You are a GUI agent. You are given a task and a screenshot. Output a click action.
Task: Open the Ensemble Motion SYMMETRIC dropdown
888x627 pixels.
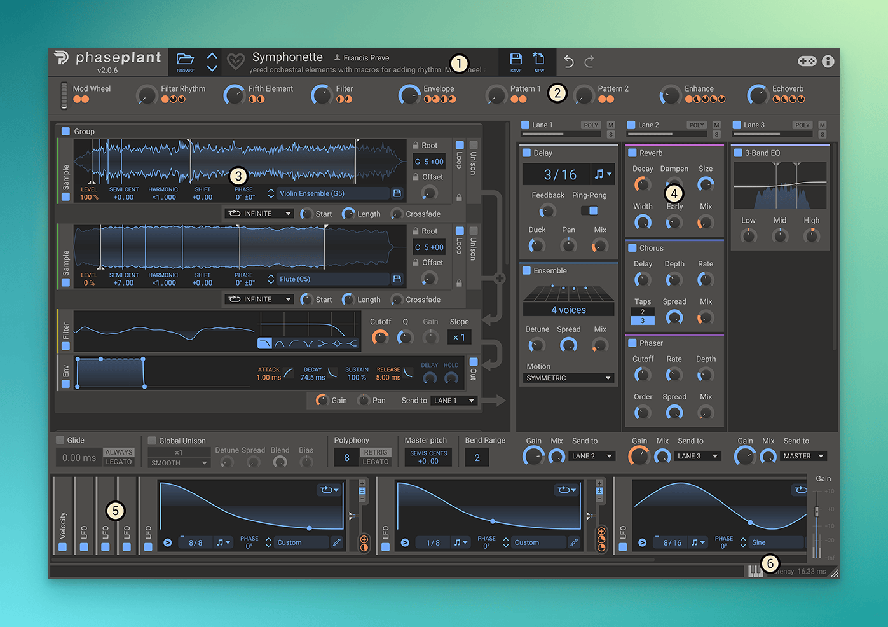(x=568, y=378)
